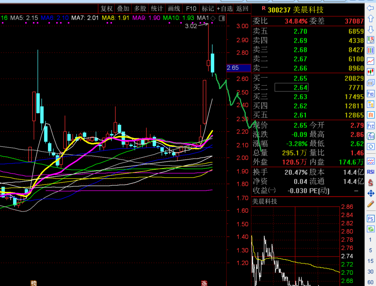Click the left arrow back icon in sidebar
The image size is (376, 286).
(x=371, y=8)
